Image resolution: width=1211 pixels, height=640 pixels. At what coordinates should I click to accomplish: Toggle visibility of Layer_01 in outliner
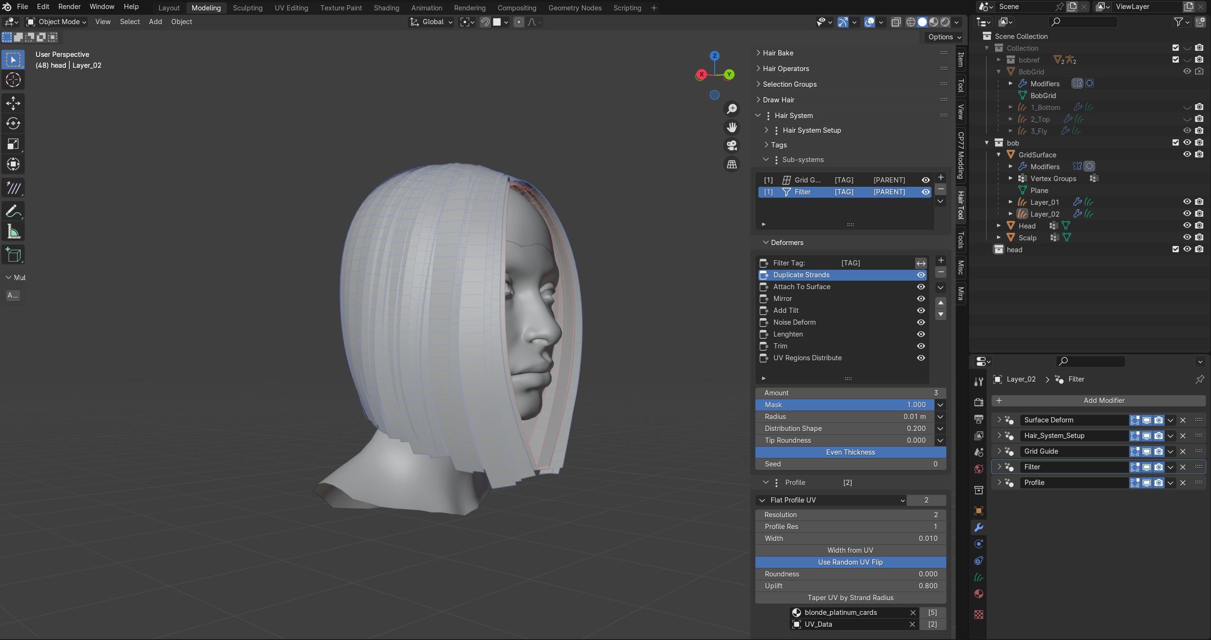(1187, 202)
